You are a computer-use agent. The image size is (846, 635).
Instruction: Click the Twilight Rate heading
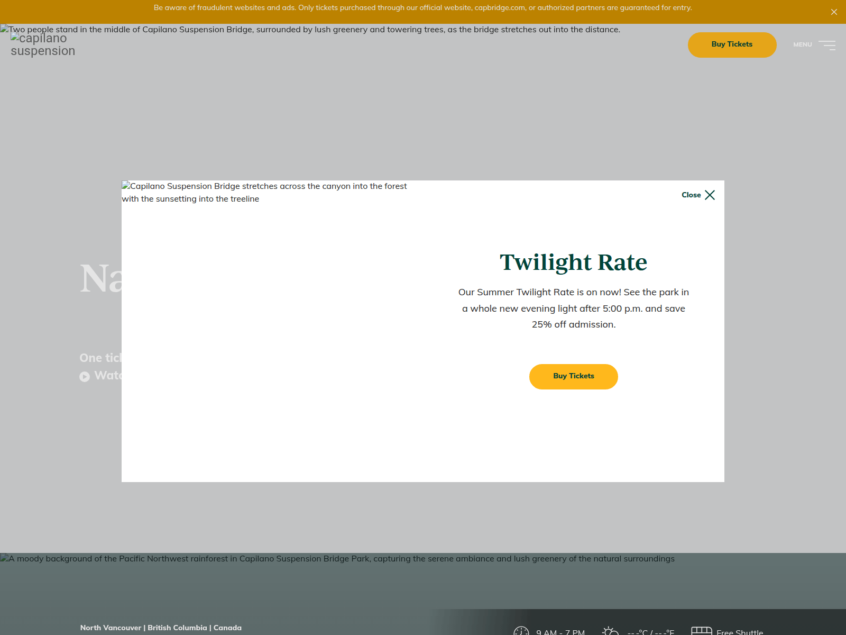[x=574, y=262]
